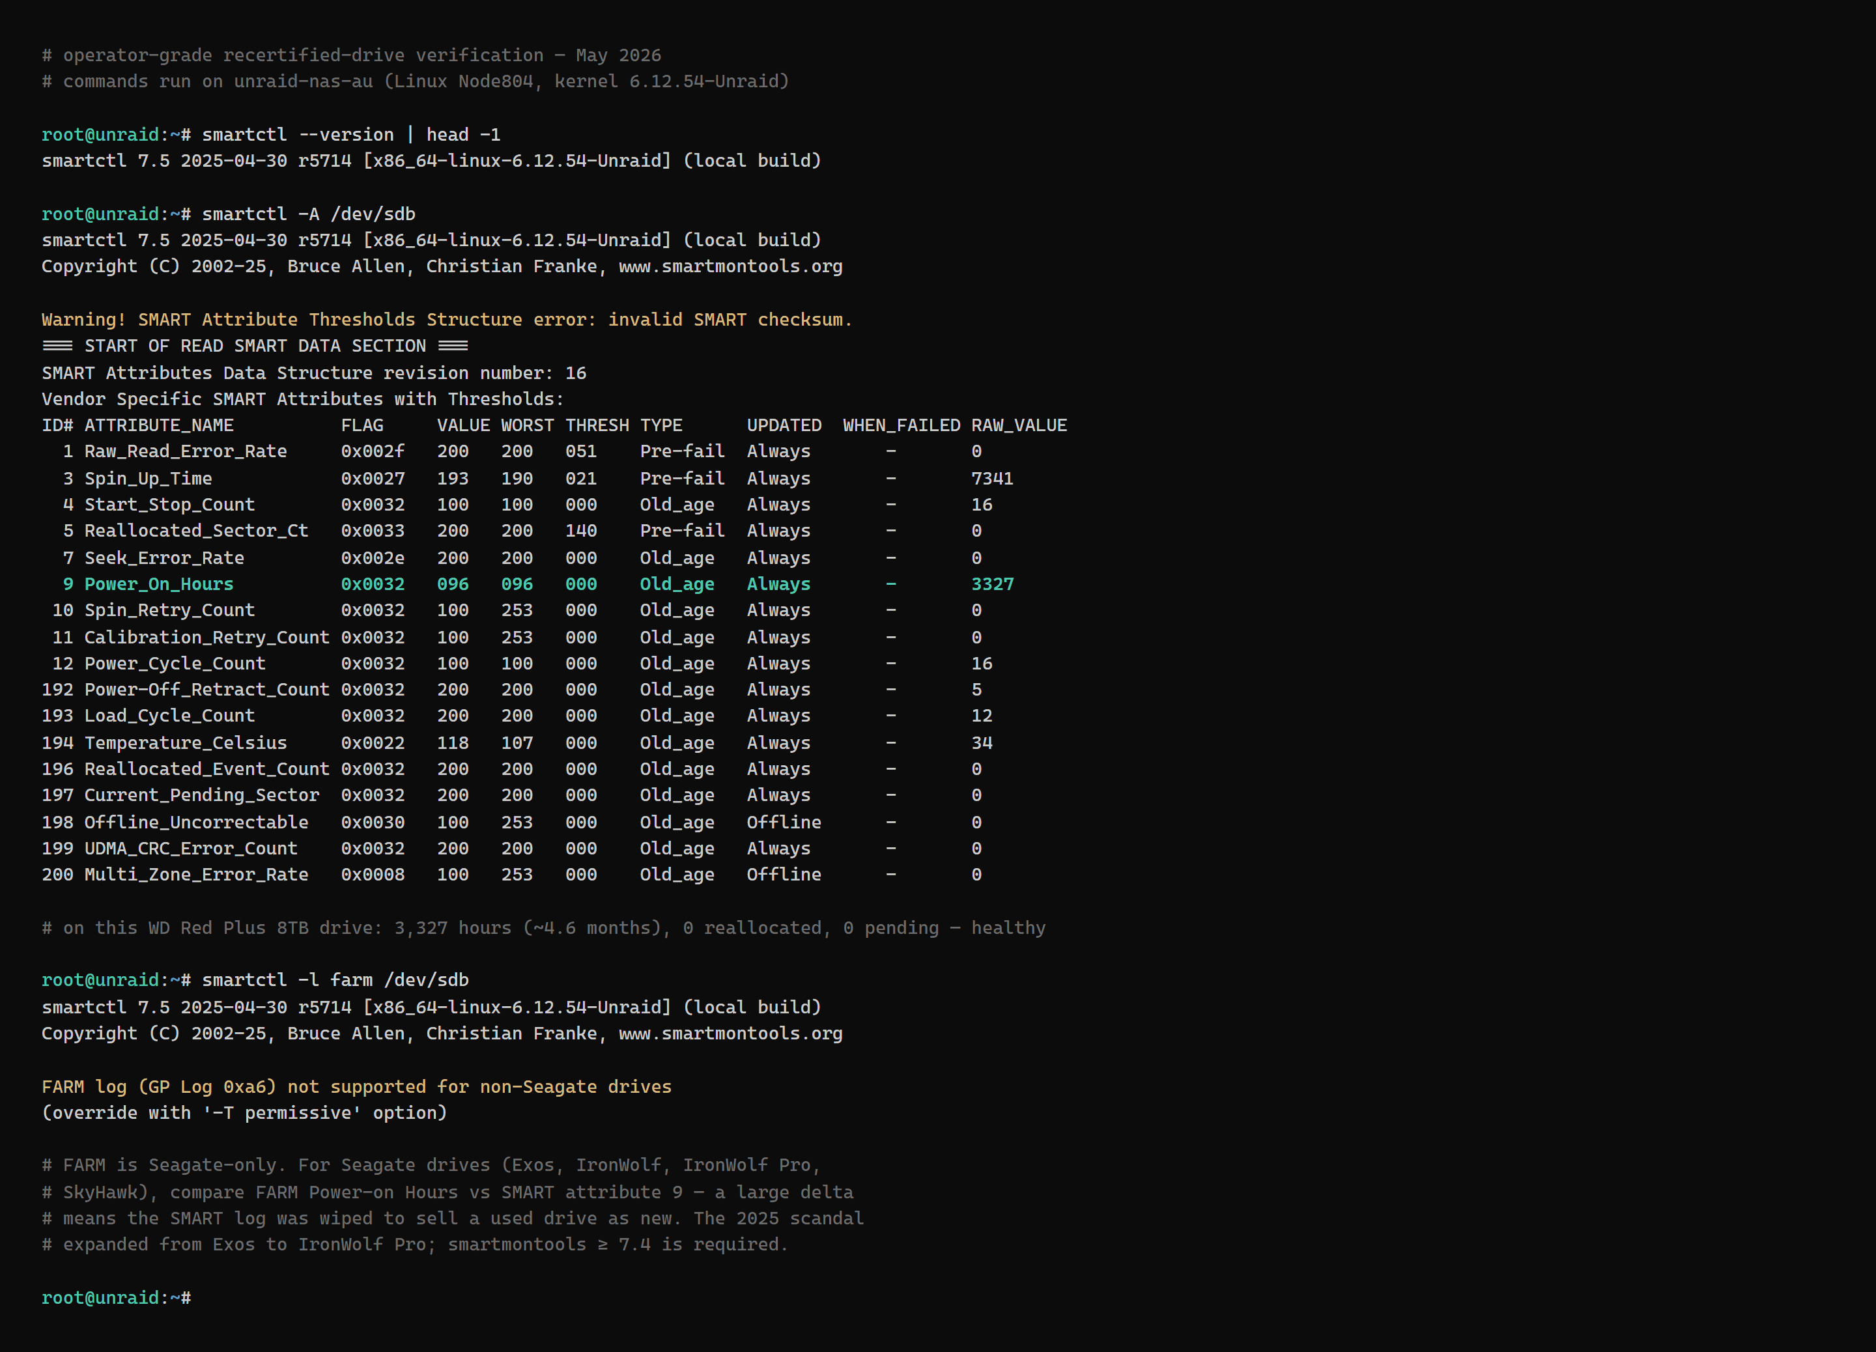
Task: Click the Power-Off_Retract_Count raw value 5
Action: tap(976, 690)
